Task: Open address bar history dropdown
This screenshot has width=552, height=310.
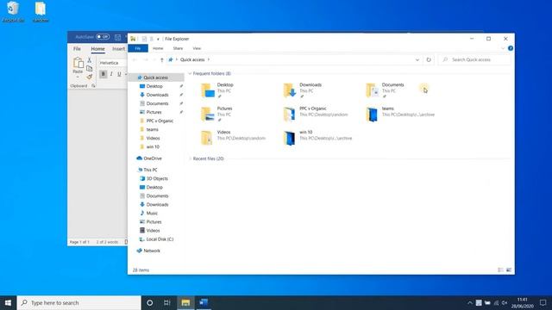Action: (417, 59)
